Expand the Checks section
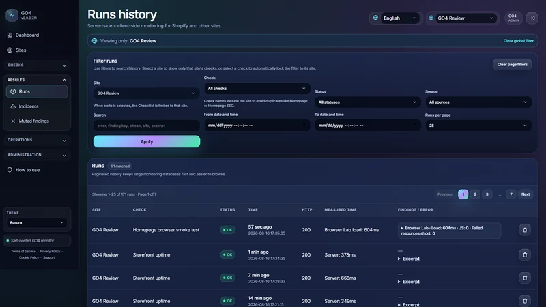 [37, 65]
